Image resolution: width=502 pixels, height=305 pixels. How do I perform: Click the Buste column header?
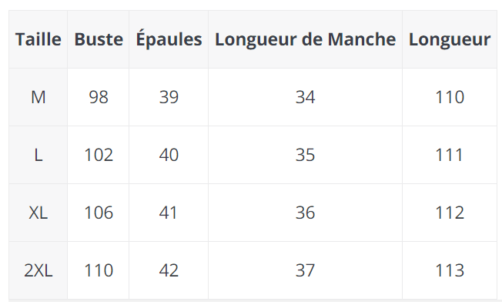click(x=99, y=39)
